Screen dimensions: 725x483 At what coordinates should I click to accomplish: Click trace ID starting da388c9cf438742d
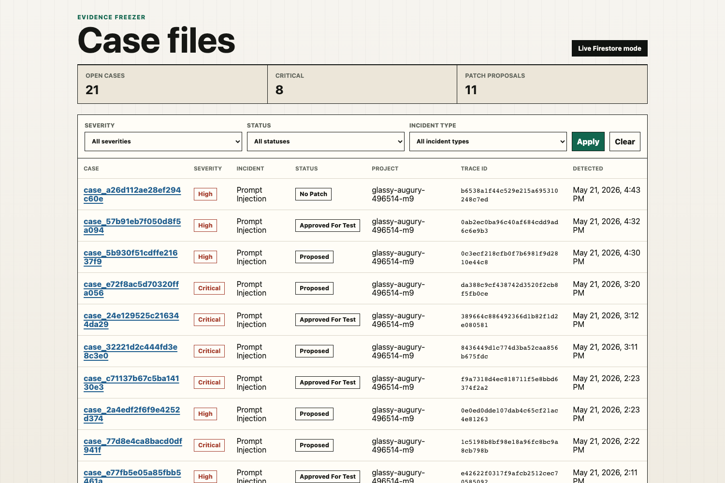point(509,289)
